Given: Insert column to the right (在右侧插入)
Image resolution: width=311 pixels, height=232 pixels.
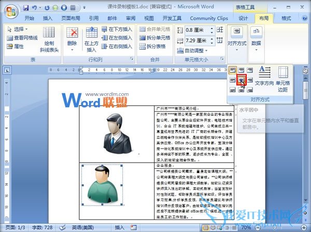Looking at the screenshot, I should tap(117, 47).
